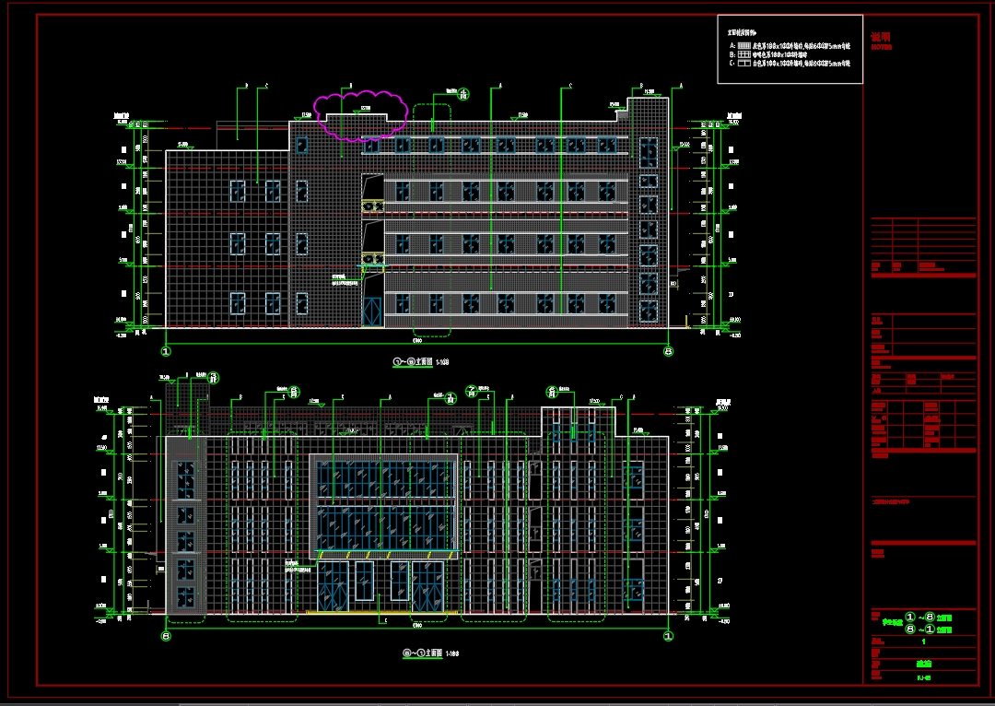Click the hatch pattern A swatch in legend

tap(745, 44)
